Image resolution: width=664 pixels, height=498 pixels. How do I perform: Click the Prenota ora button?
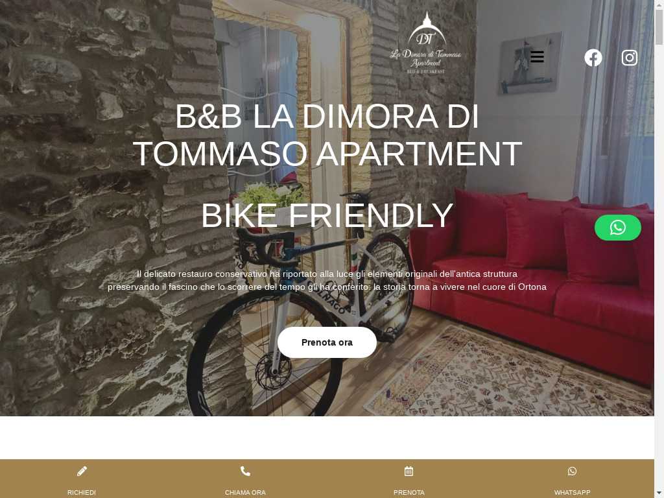[327, 342]
